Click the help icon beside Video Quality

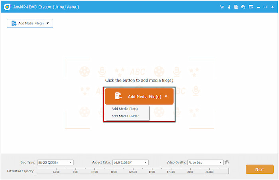click(227, 162)
